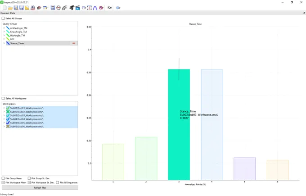The width and height of the screenshot is (306, 196).
Task: Expand the KneeAngle_TM query group
Action: 4,32
